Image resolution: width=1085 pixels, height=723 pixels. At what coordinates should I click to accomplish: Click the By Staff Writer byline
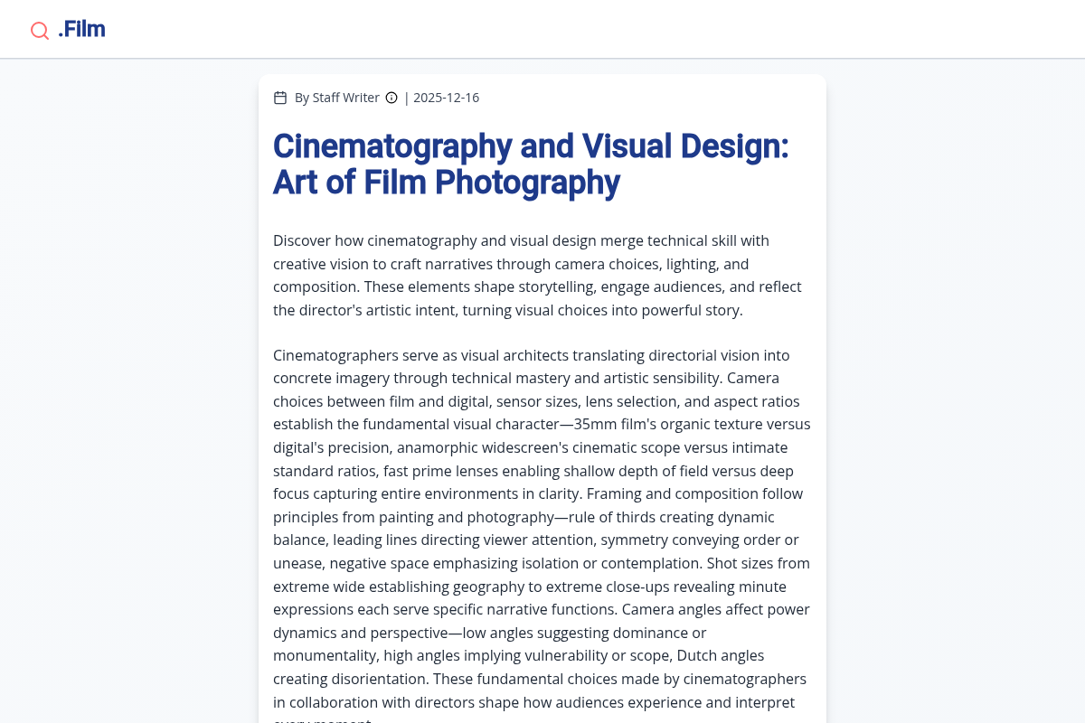[x=336, y=98]
